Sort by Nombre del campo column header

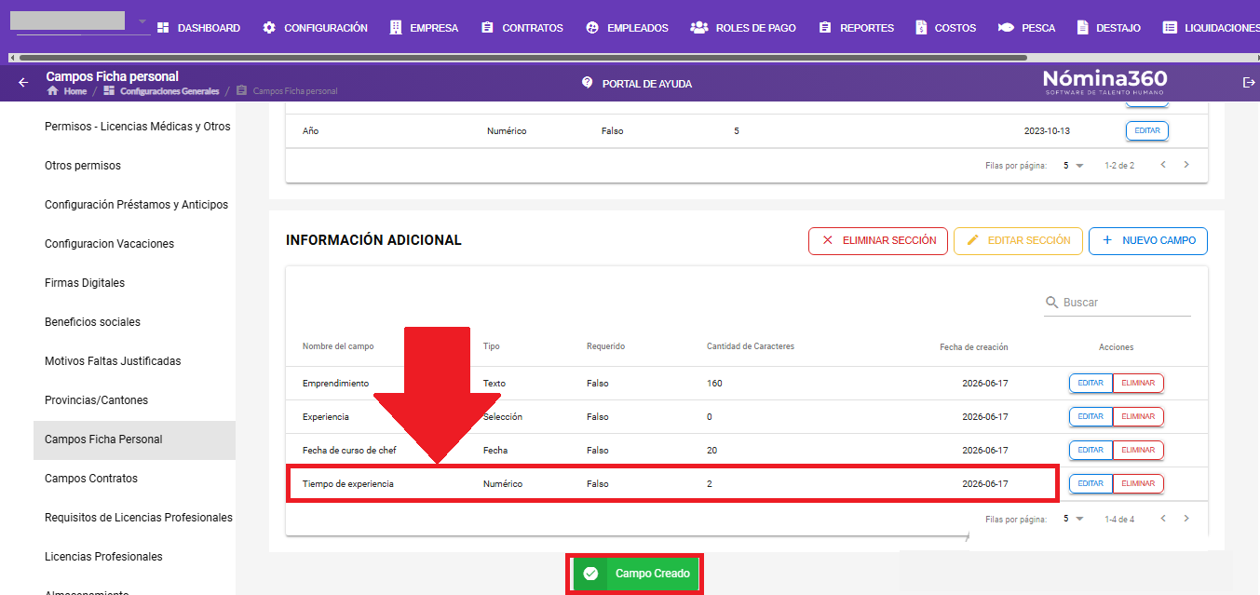[x=338, y=346]
